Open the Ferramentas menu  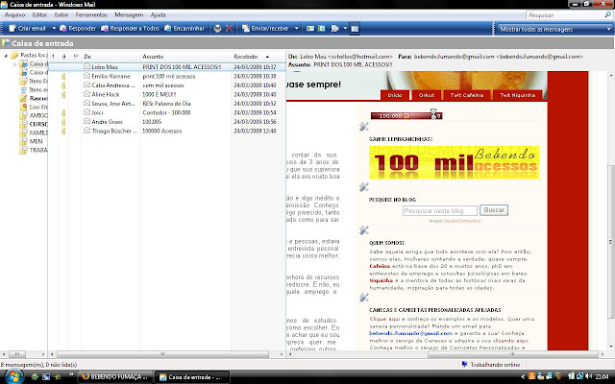coord(91,15)
